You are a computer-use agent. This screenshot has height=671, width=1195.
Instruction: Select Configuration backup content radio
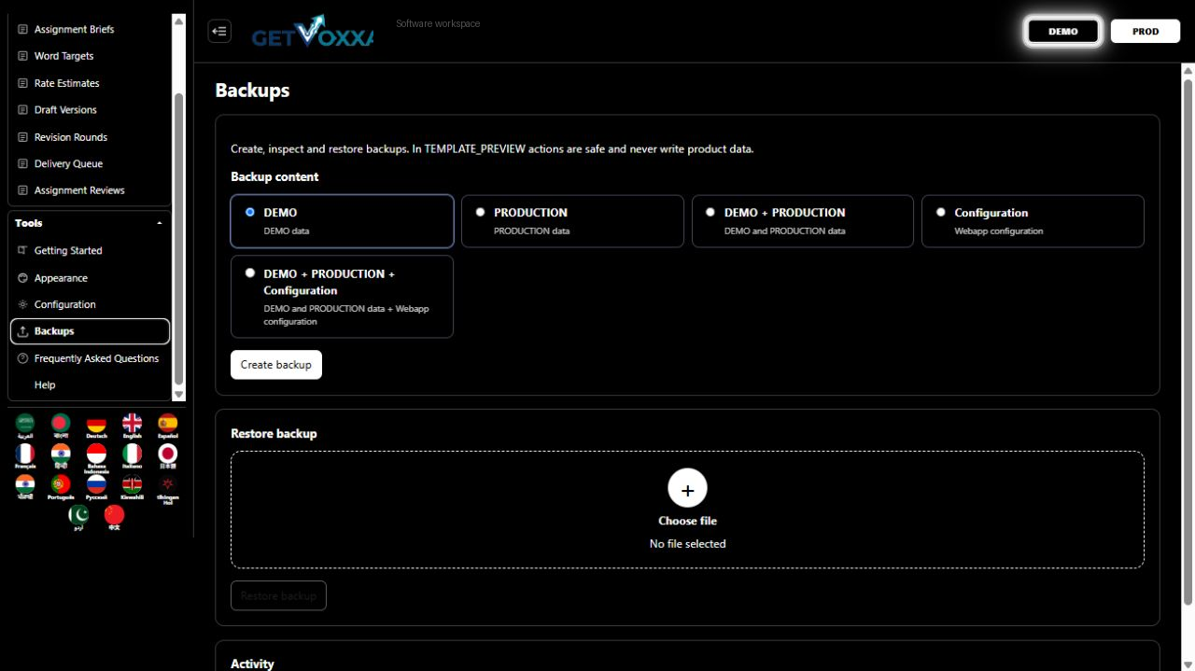pos(1033,221)
